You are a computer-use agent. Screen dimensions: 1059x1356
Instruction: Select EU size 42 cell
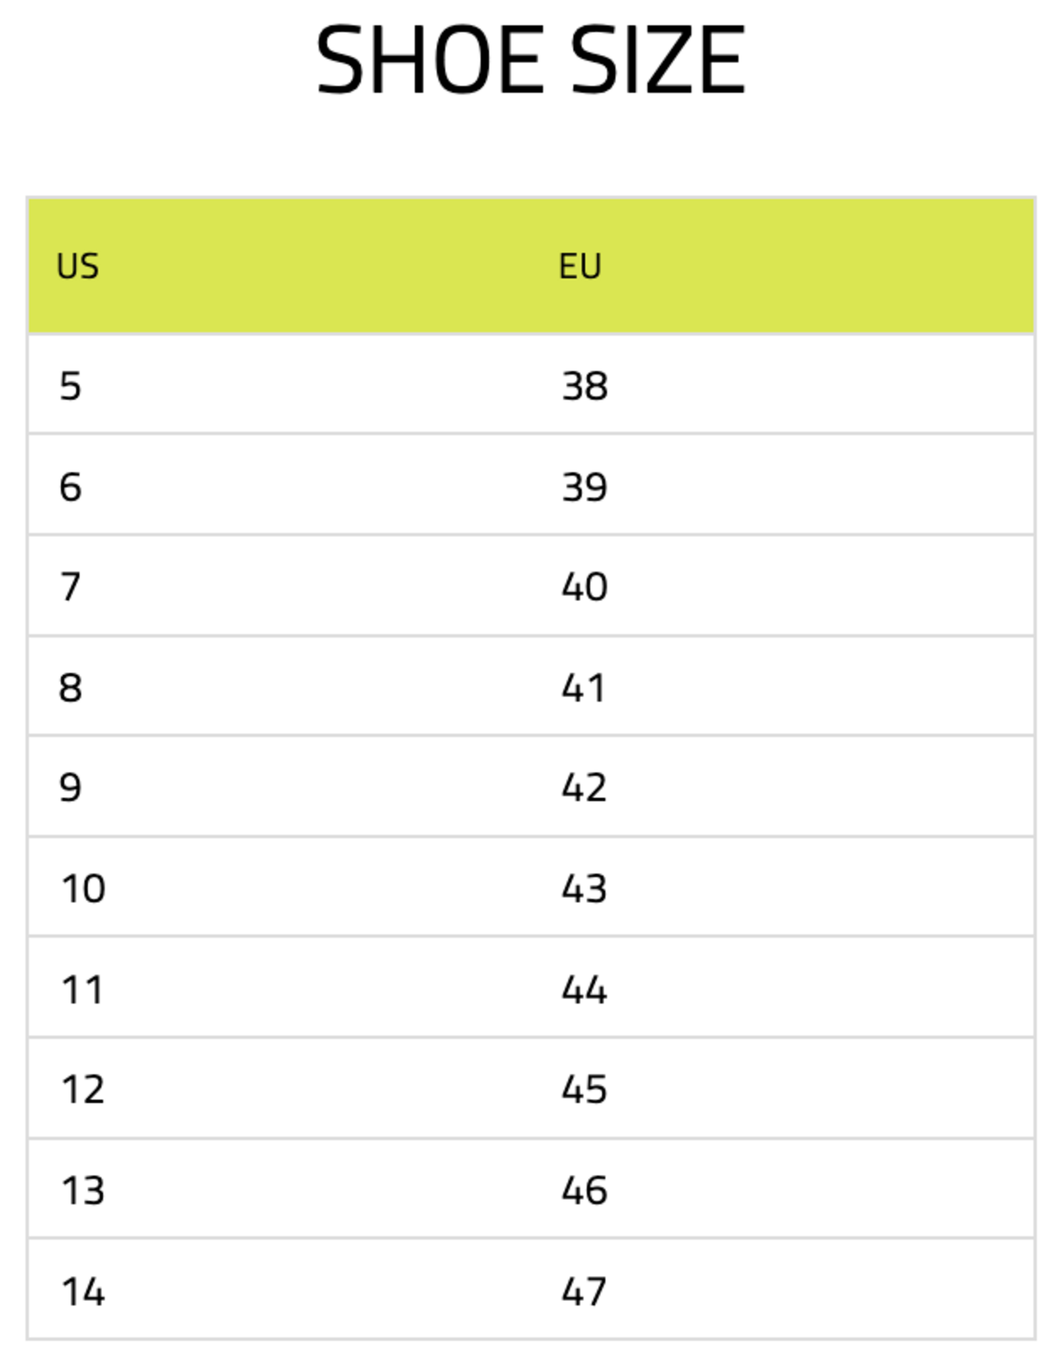point(584,787)
